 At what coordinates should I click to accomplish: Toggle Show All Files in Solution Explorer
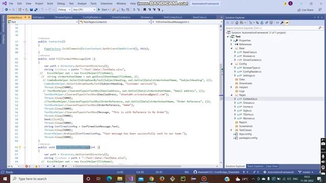point(271,23)
